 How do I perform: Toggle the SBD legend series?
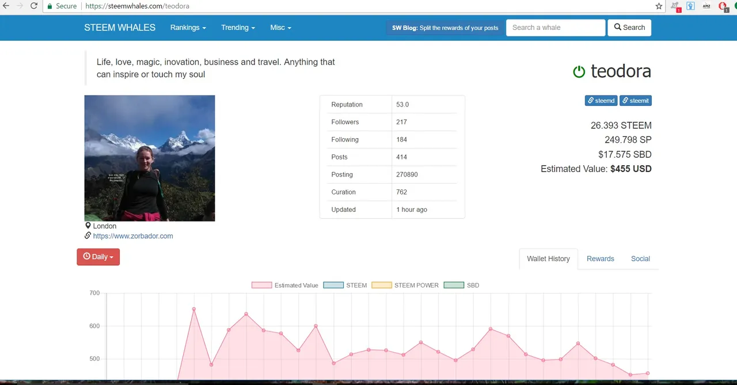point(461,285)
